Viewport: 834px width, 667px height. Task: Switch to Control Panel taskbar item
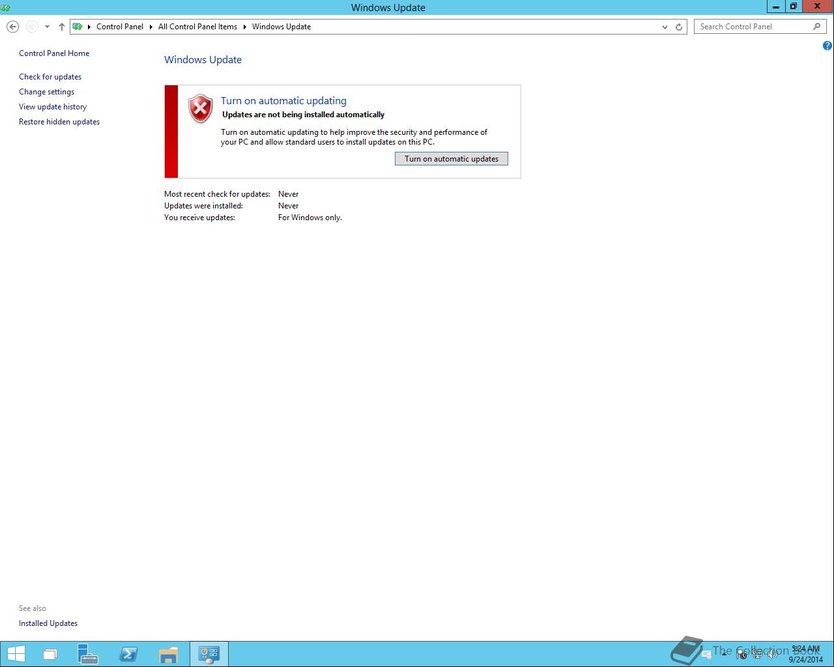(209, 654)
